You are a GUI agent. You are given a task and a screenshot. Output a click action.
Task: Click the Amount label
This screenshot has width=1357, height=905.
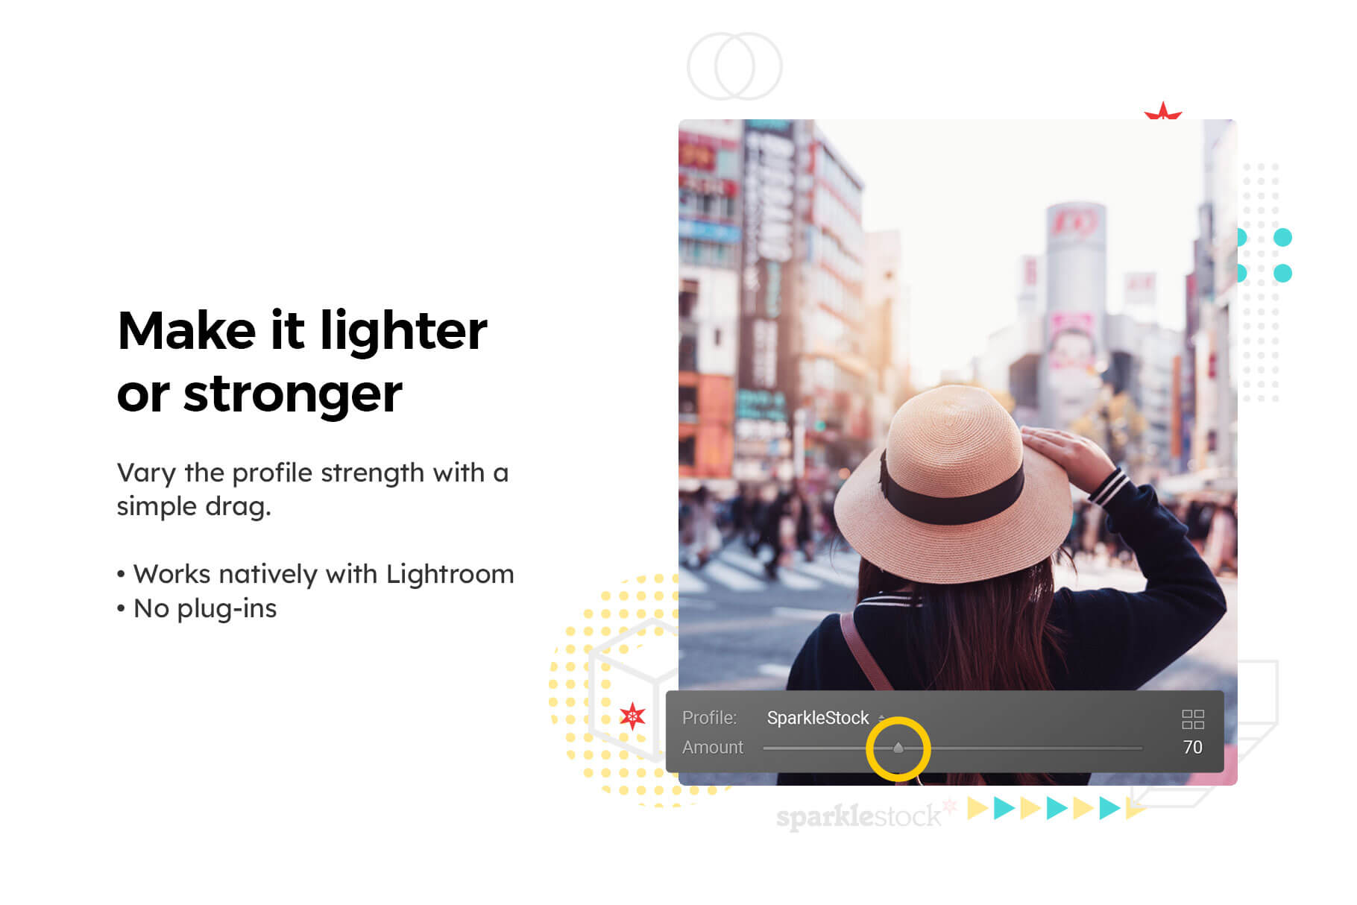click(713, 747)
